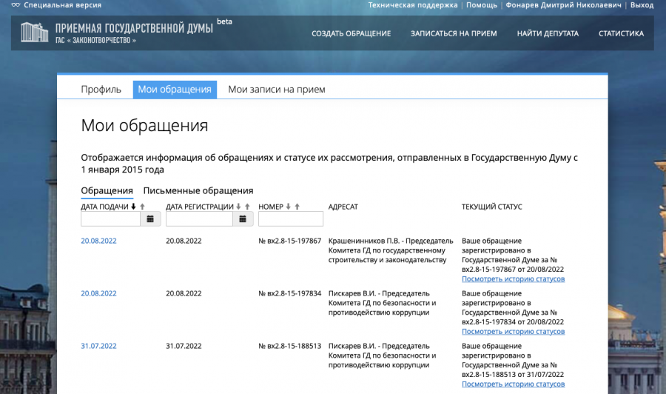The image size is (666, 394).
Task: Open appeal dated 31.07.2022
Action: tap(98, 347)
